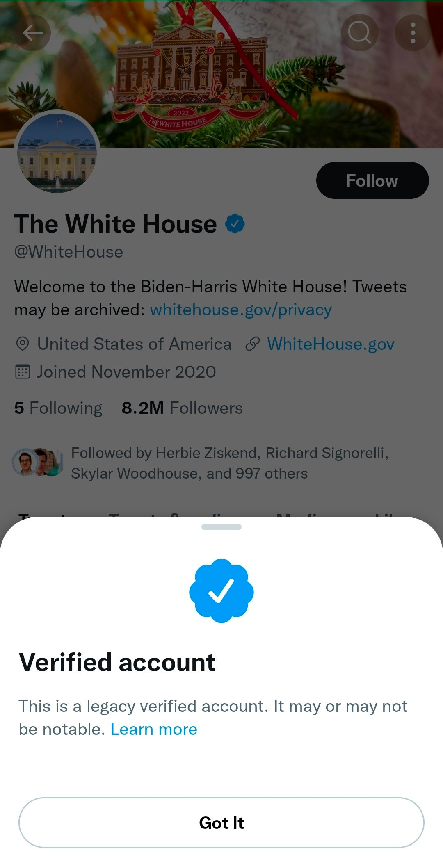The image size is (443, 864).
Task: Dismiss the sheet with Got It
Action: (221, 823)
